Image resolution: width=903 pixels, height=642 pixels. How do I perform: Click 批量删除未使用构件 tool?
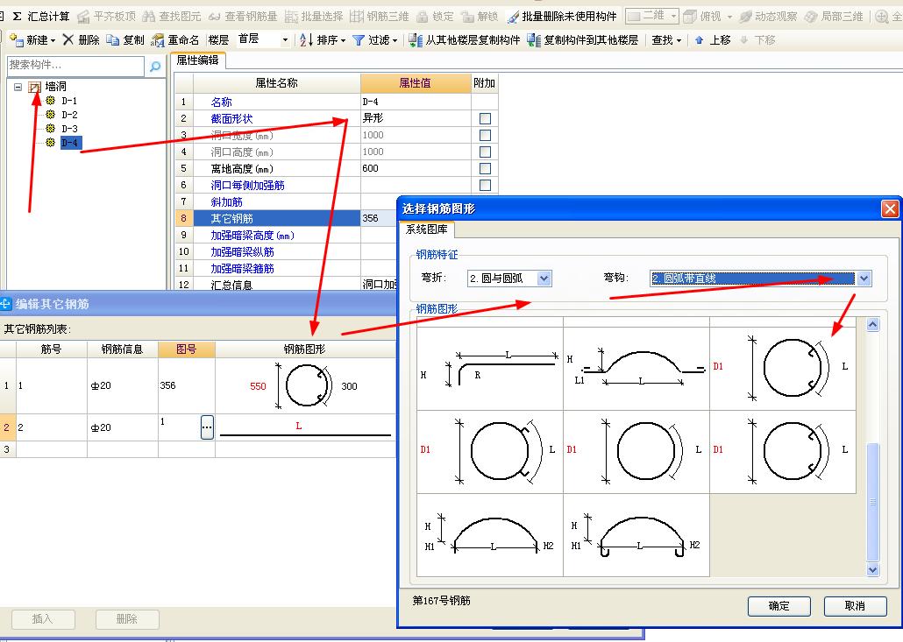[x=561, y=16]
